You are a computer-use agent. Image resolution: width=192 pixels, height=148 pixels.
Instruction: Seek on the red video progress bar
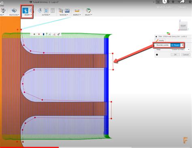coord(29,147)
